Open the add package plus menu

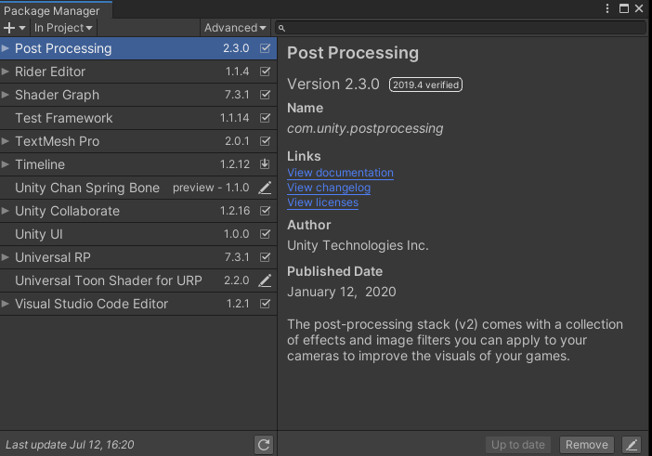(14, 28)
